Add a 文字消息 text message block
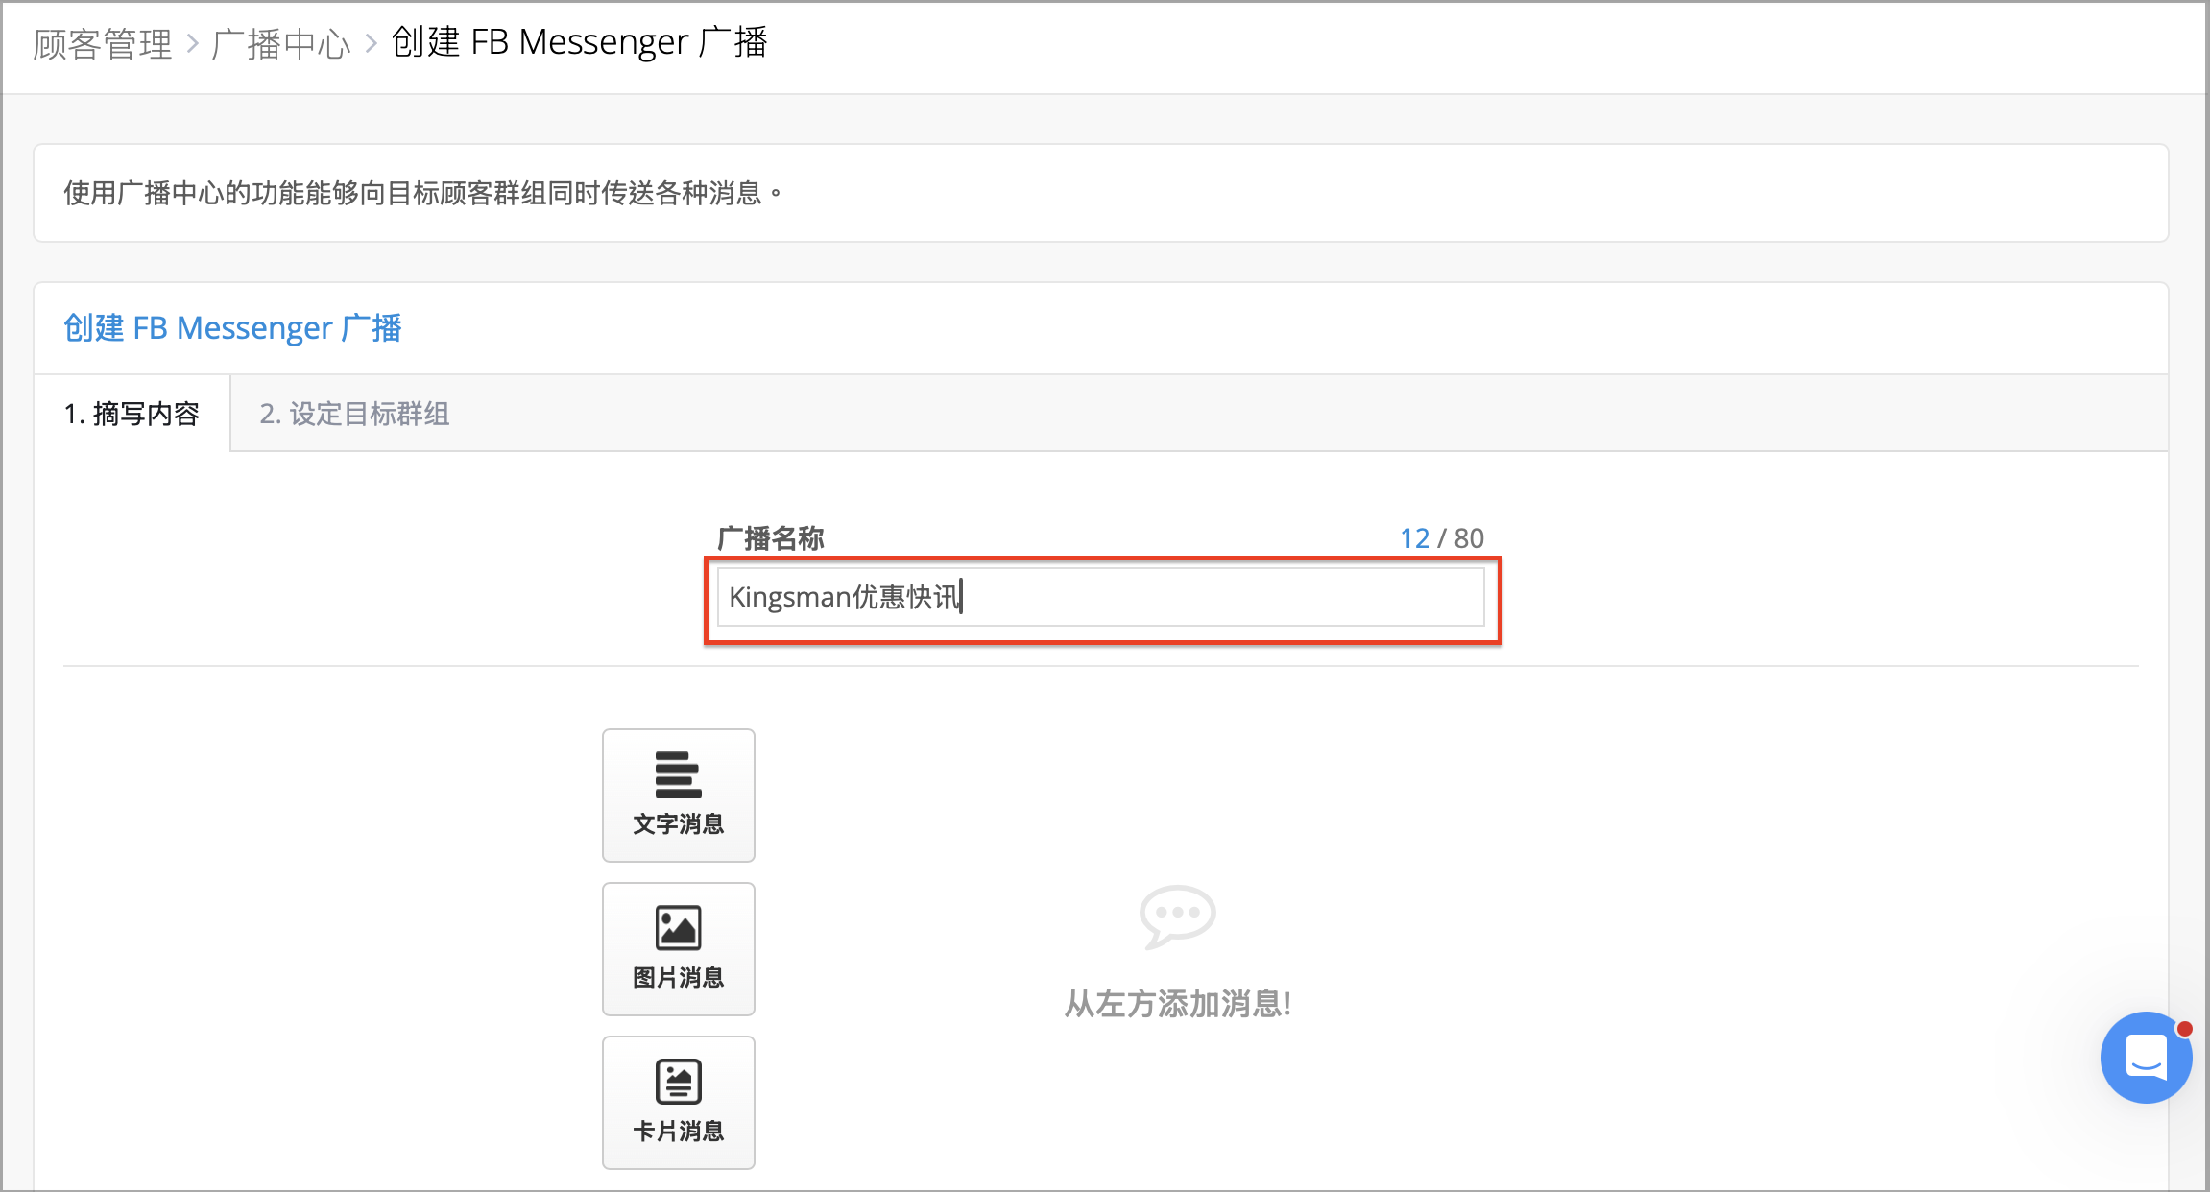Viewport: 2210px width, 1192px height. click(x=678, y=795)
